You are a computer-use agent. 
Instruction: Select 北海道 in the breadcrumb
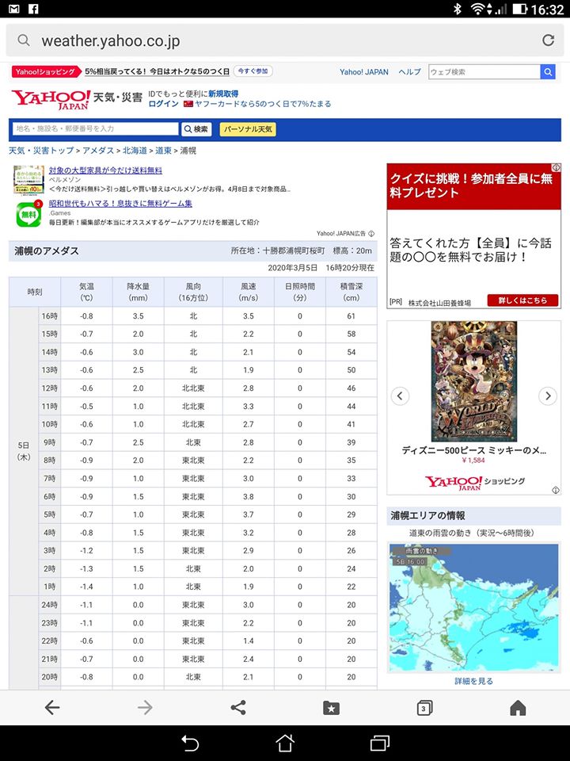pos(134,151)
